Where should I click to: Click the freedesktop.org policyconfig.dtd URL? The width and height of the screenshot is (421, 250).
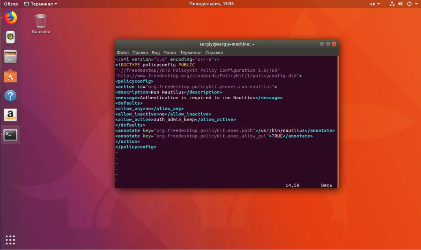[x=207, y=76]
